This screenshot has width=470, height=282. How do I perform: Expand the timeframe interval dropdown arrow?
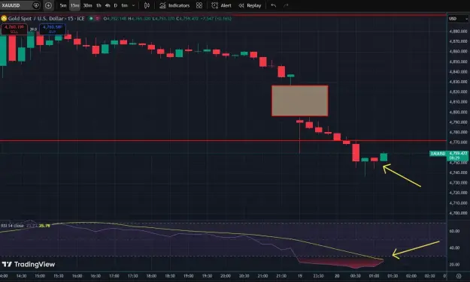coord(133,5)
